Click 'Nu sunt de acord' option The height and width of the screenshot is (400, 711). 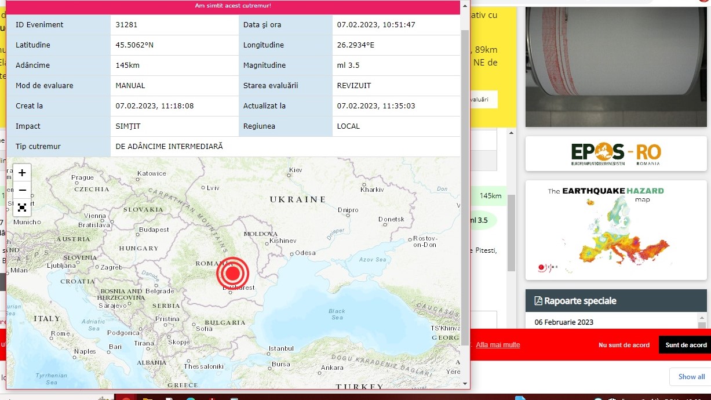[x=624, y=345]
